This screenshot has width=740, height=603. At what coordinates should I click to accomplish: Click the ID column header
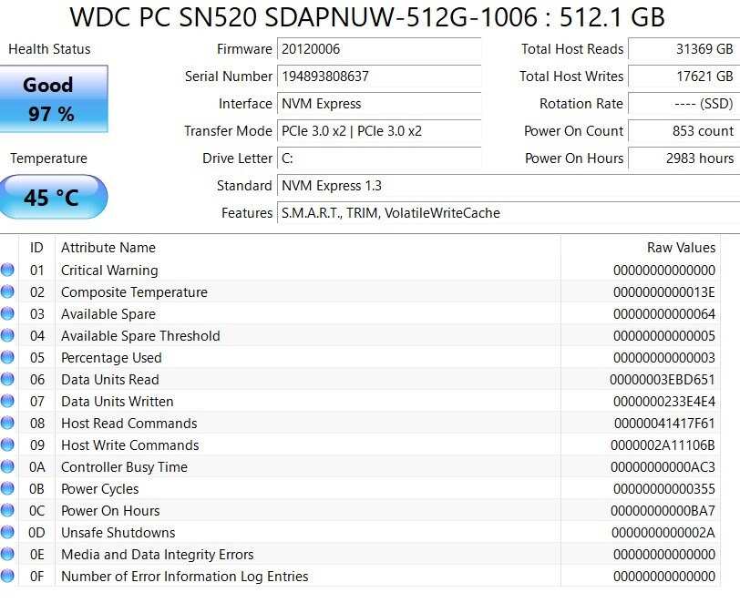pos(36,247)
